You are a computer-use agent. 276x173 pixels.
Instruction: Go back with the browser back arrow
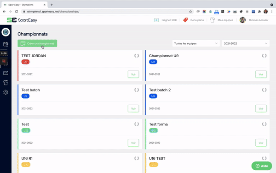(x=4, y=12)
